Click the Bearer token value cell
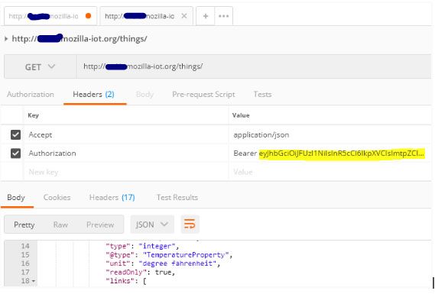 coord(330,153)
